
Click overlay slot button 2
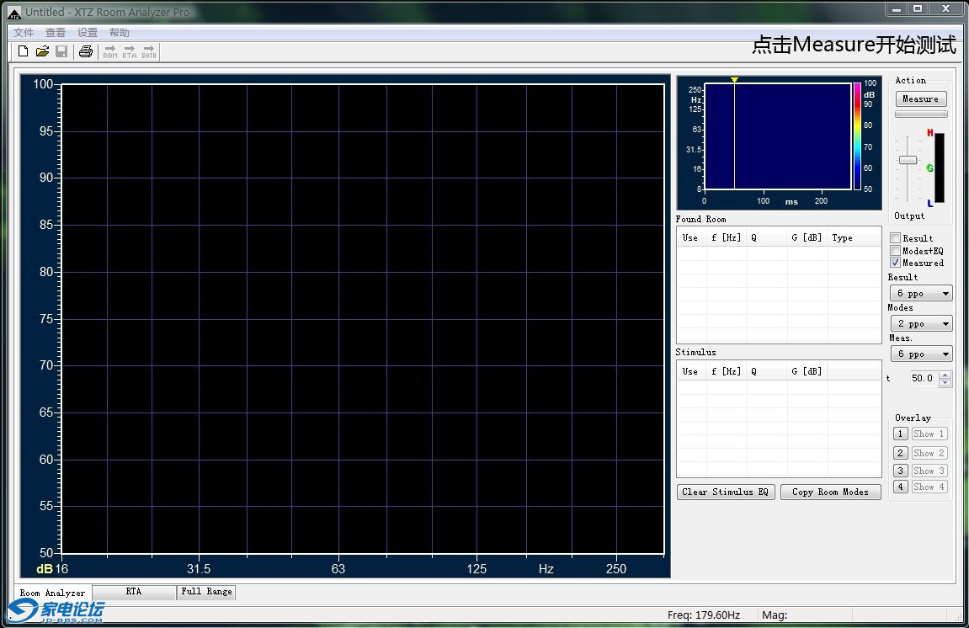coord(901,453)
